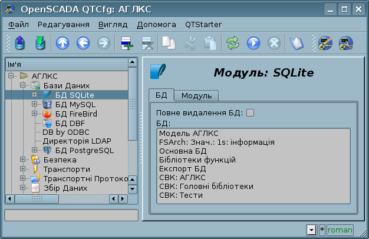Click the Add item toolbar icon
The image size is (369, 239).
coord(126,43)
